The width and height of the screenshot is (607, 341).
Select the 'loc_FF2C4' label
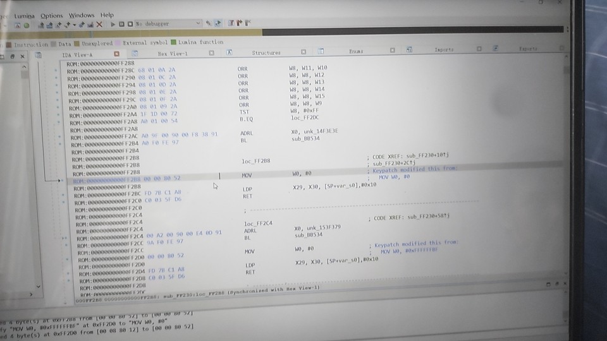258,224
